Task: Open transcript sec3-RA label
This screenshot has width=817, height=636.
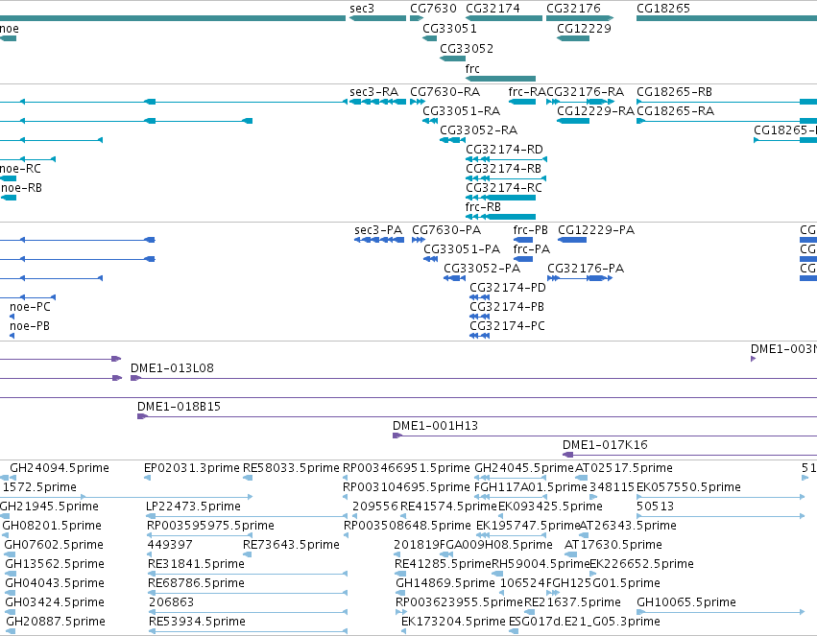Action: pyautogui.click(x=373, y=91)
